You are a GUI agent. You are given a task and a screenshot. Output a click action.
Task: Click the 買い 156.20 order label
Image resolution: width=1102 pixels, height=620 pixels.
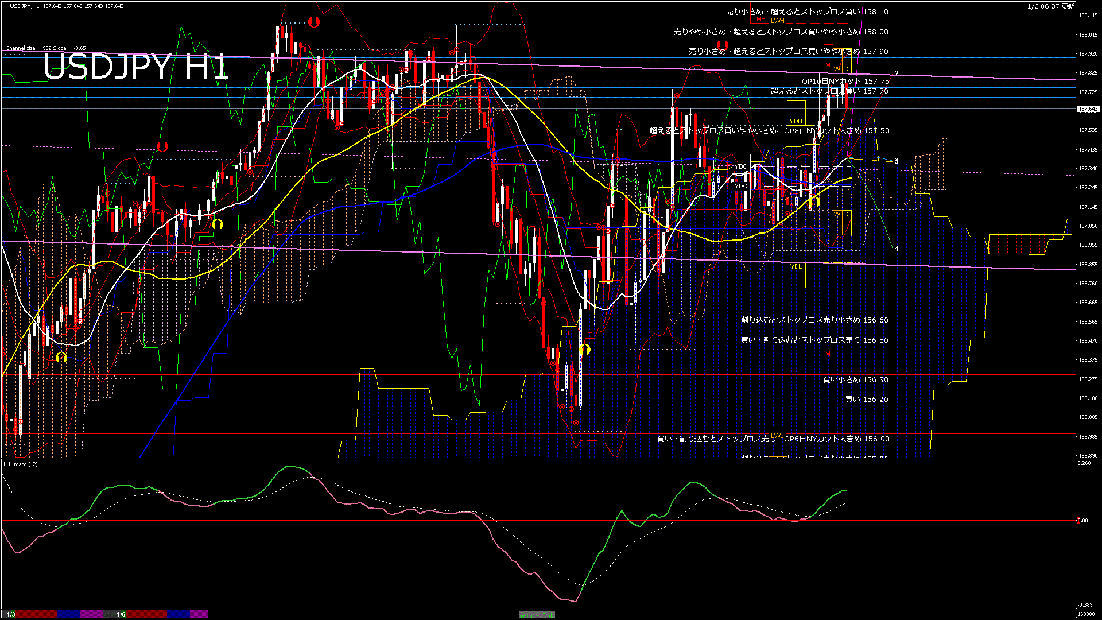(x=866, y=399)
